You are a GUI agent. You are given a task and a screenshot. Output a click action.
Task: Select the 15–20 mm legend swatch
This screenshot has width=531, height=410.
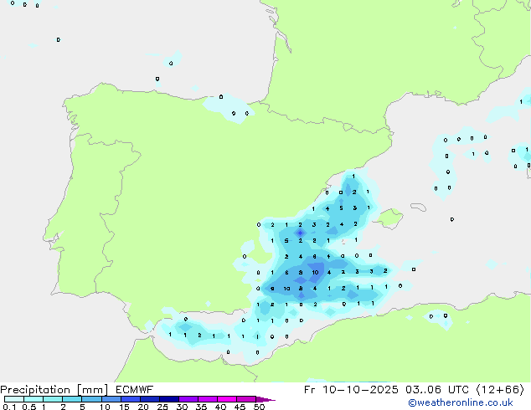click(x=130, y=399)
